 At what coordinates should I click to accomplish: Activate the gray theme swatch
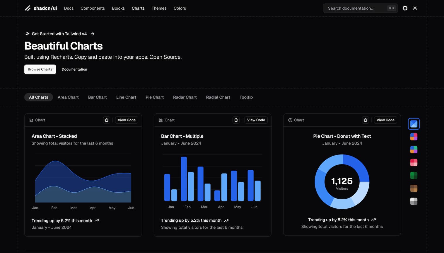coord(414,201)
